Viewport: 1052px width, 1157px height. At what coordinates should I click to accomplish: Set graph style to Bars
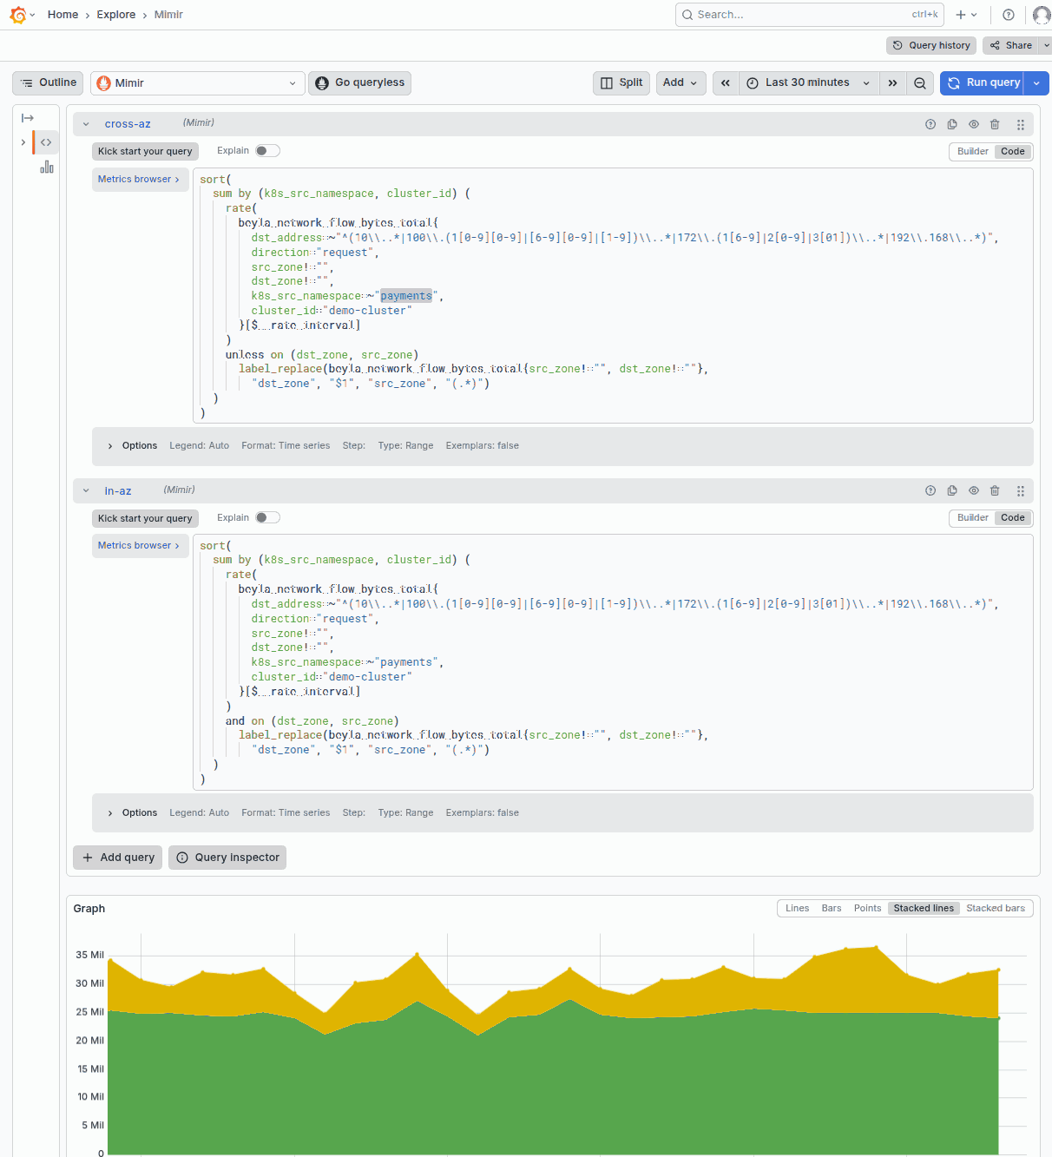pos(832,909)
